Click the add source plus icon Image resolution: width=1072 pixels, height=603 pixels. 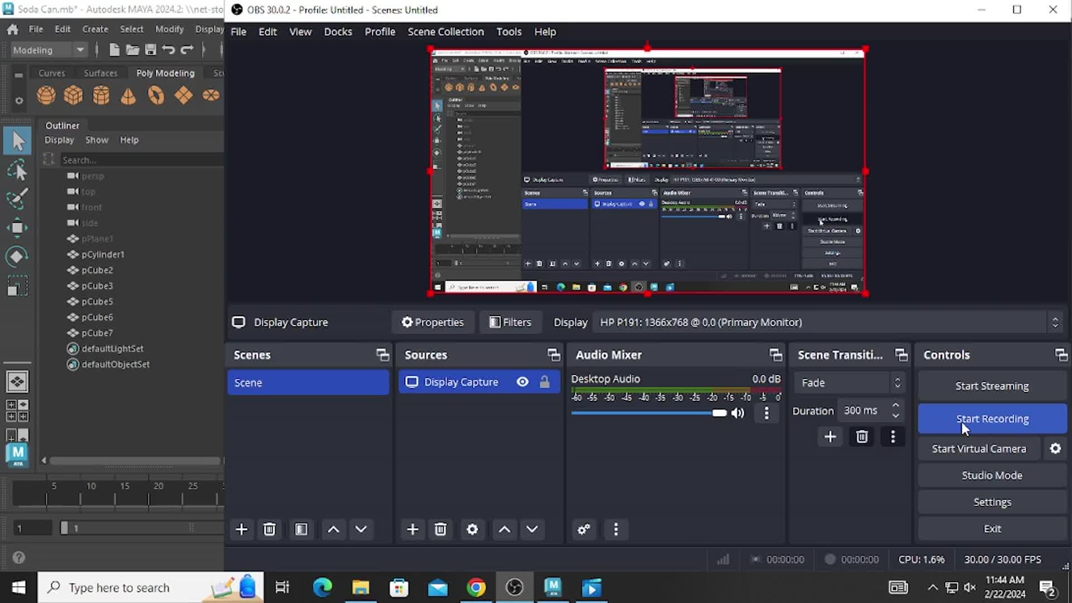click(x=413, y=529)
